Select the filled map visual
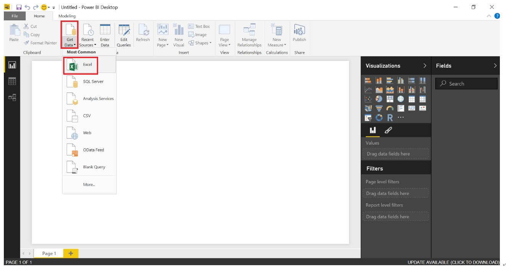The width and height of the screenshot is (506, 269). pyautogui.click(x=368, y=108)
